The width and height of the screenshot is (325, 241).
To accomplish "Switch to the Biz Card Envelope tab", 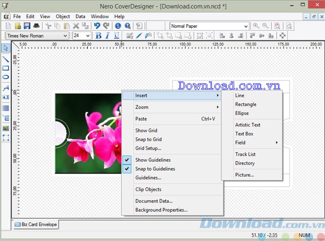I will tap(35, 224).
